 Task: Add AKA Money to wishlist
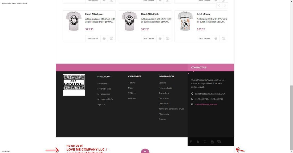point(216,39)
